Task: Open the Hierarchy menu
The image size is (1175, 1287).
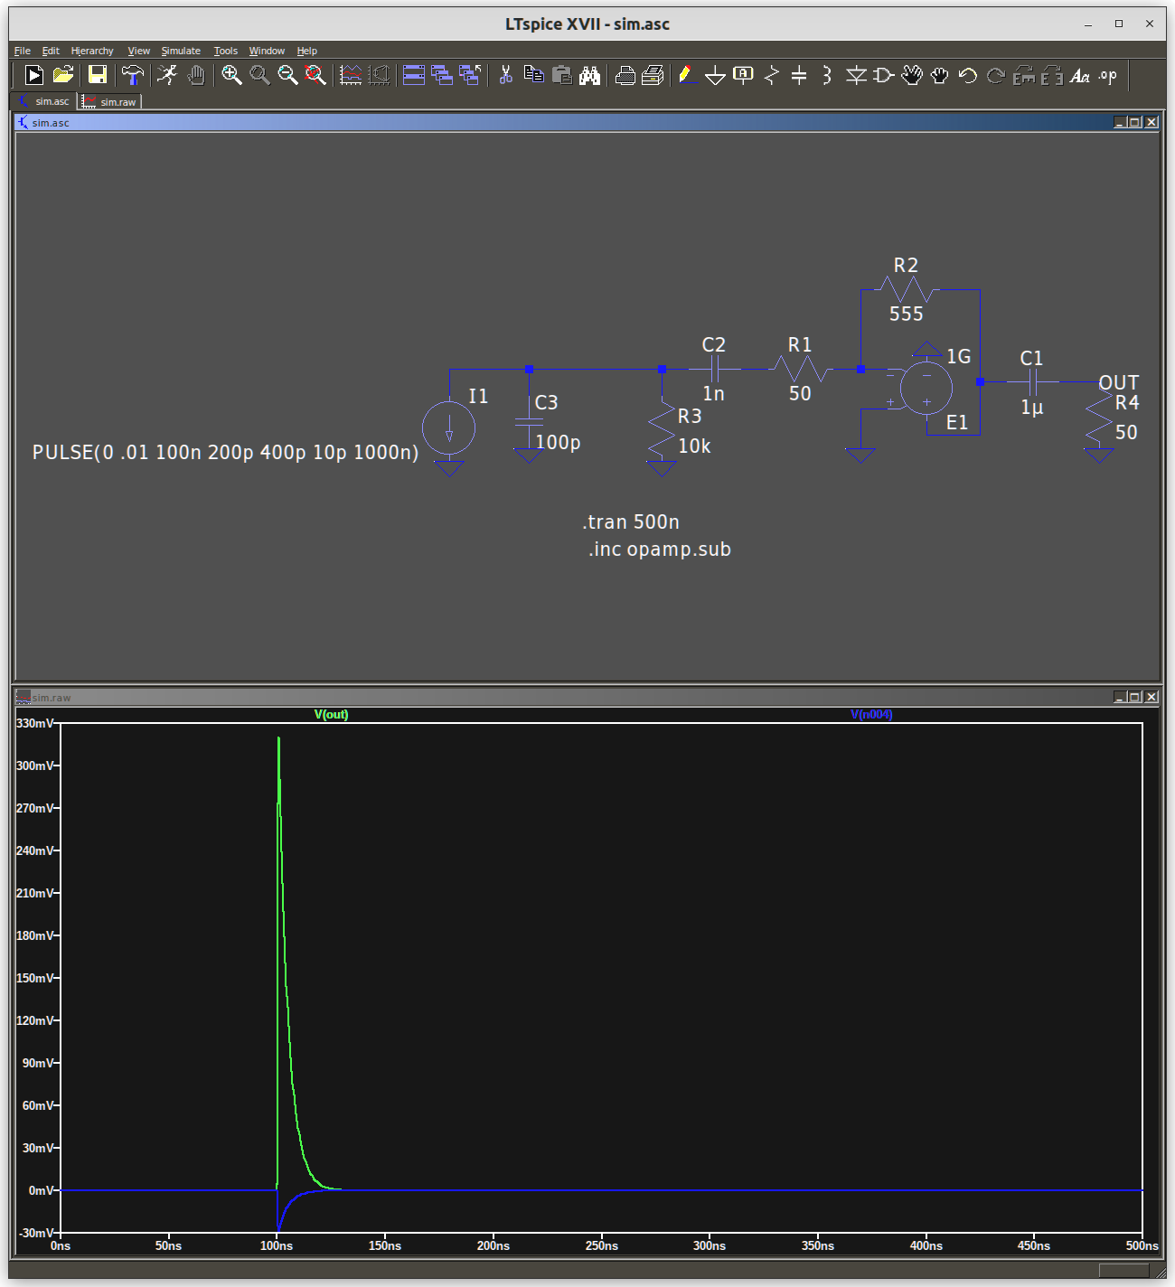Action: pyautogui.click(x=92, y=51)
